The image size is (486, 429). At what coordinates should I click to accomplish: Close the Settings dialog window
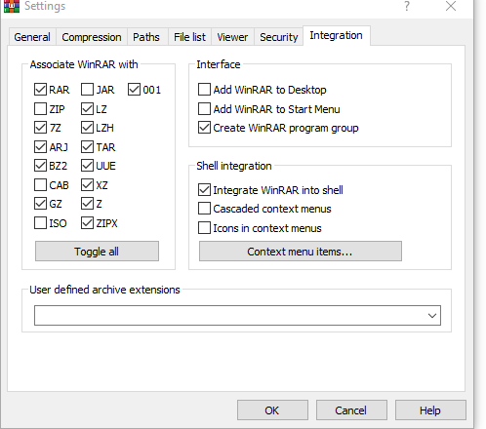[451, 6]
